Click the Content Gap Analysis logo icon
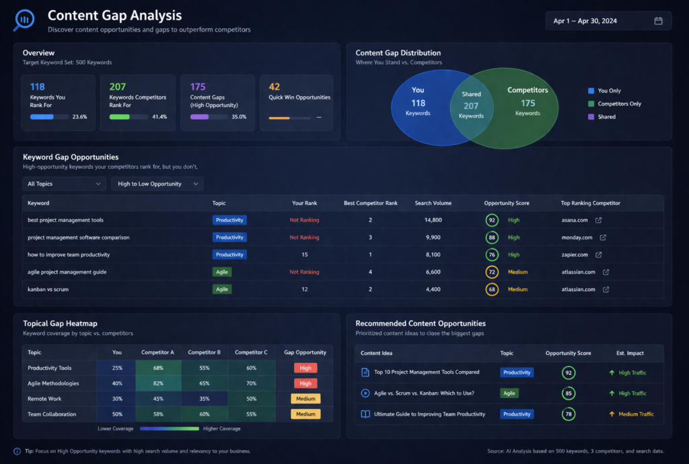Viewport: 689px width, 464px height. 23,20
